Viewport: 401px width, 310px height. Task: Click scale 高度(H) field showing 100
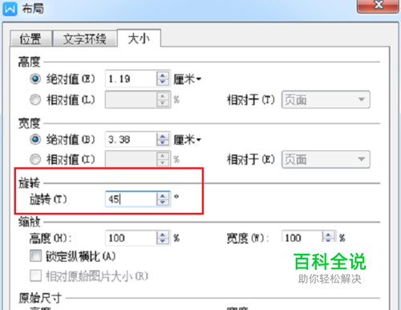(131, 238)
